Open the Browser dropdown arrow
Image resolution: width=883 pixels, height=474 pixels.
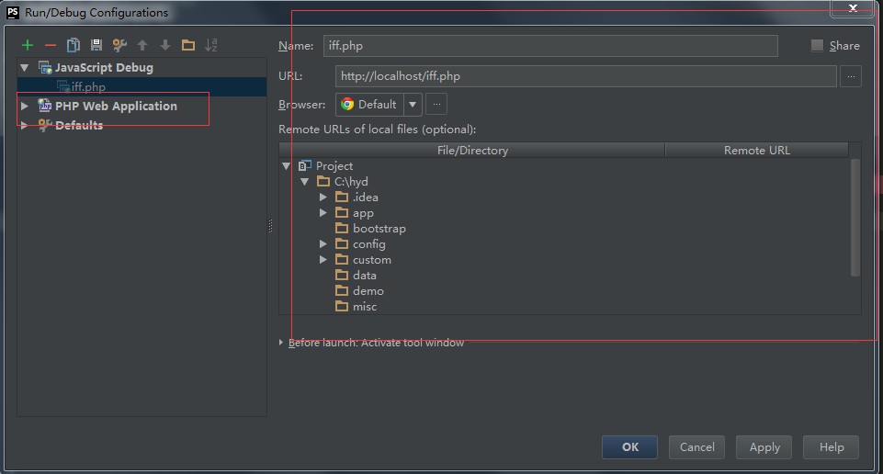[413, 105]
